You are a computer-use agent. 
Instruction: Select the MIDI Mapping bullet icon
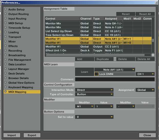[5, 92]
